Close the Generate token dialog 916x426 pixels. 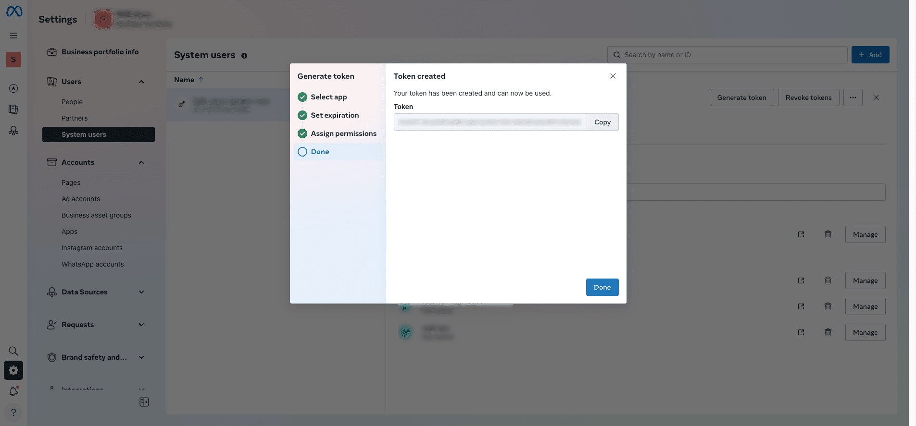tap(613, 76)
